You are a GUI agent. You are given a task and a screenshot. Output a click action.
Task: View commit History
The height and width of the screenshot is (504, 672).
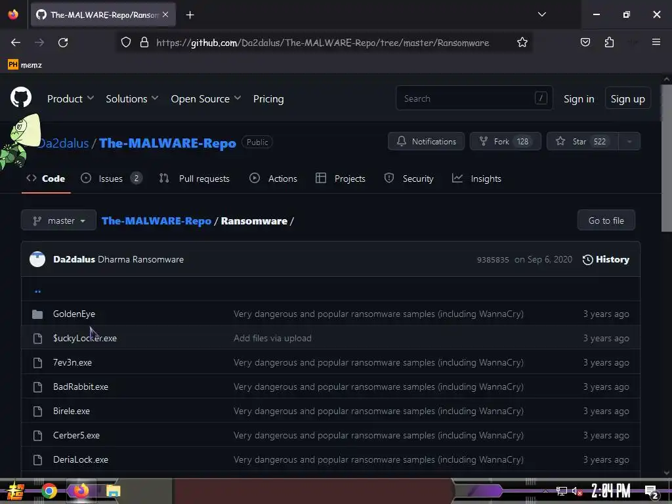point(606,260)
